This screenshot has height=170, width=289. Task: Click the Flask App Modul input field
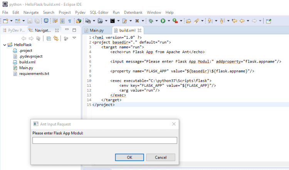tap(104, 140)
